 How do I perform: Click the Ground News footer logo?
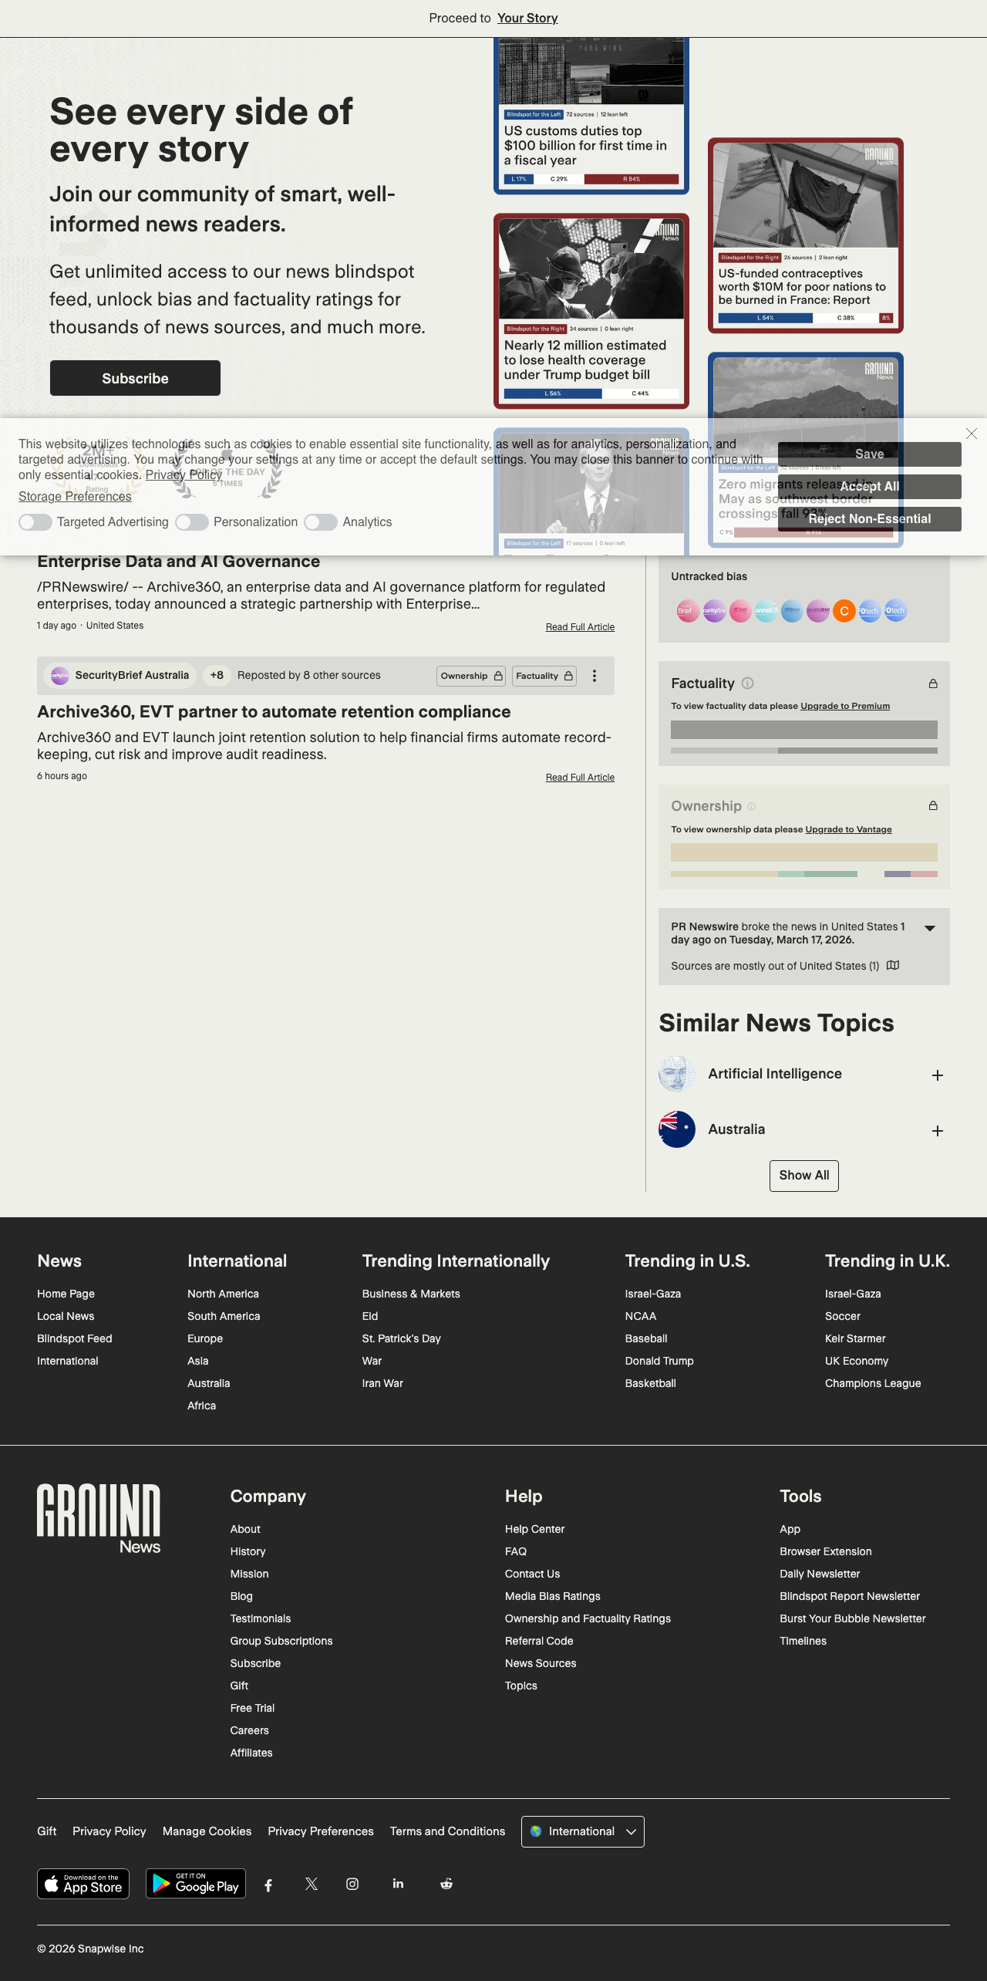99,1518
